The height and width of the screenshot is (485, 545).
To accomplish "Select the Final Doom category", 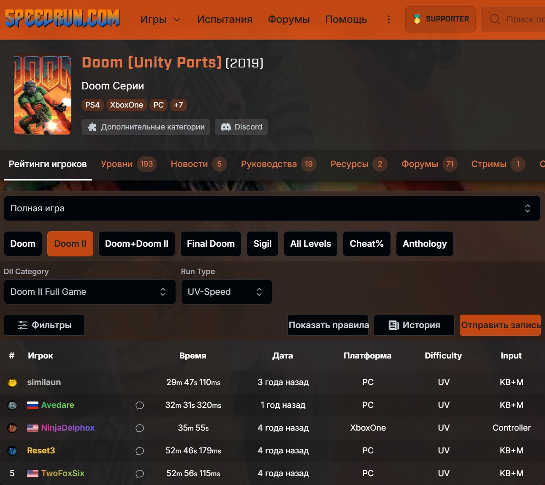I will click(x=211, y=244).
